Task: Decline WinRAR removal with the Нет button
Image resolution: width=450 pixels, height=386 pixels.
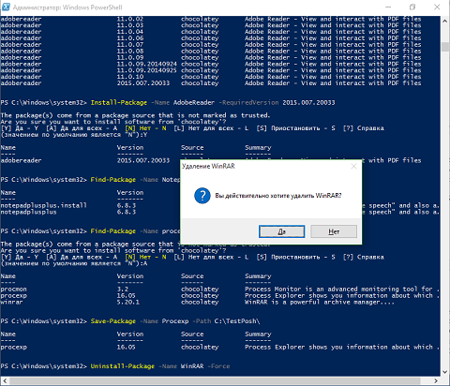Action: 334,231
